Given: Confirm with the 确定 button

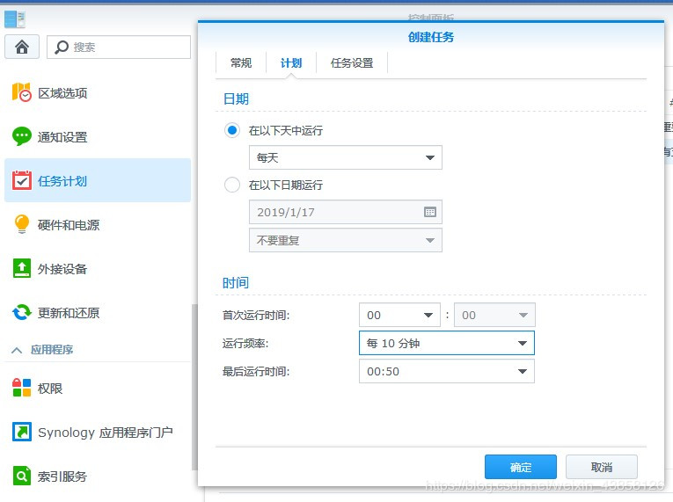Looking at the screenshot, I should 521,467.
